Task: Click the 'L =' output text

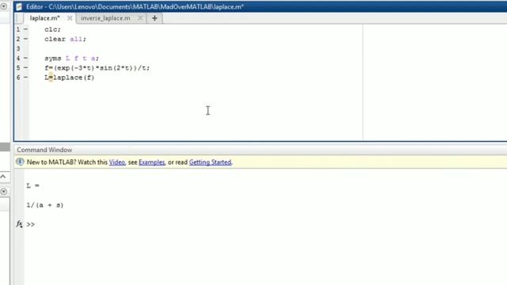Action: tap(33, 186)
